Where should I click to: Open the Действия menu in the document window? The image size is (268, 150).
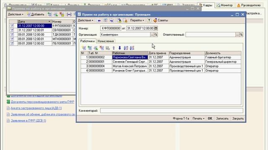pos(85,20)
